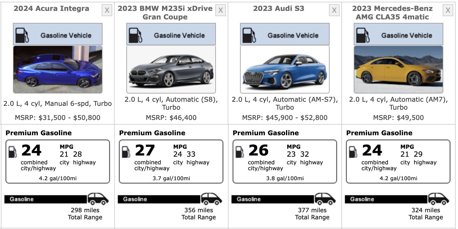Remove the BMW M235i xDrive Gran Coupe

tap(220, 11)
